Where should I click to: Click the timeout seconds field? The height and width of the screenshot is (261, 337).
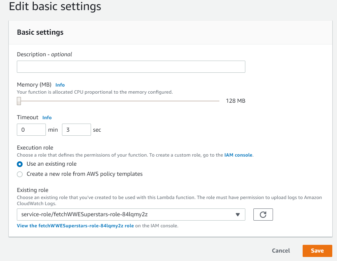point(76,130)
